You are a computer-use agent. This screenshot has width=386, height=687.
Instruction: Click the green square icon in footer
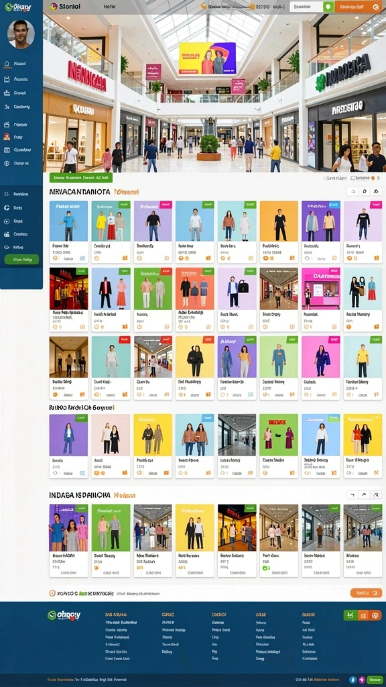pyautogui.click(x=350, y=615)
